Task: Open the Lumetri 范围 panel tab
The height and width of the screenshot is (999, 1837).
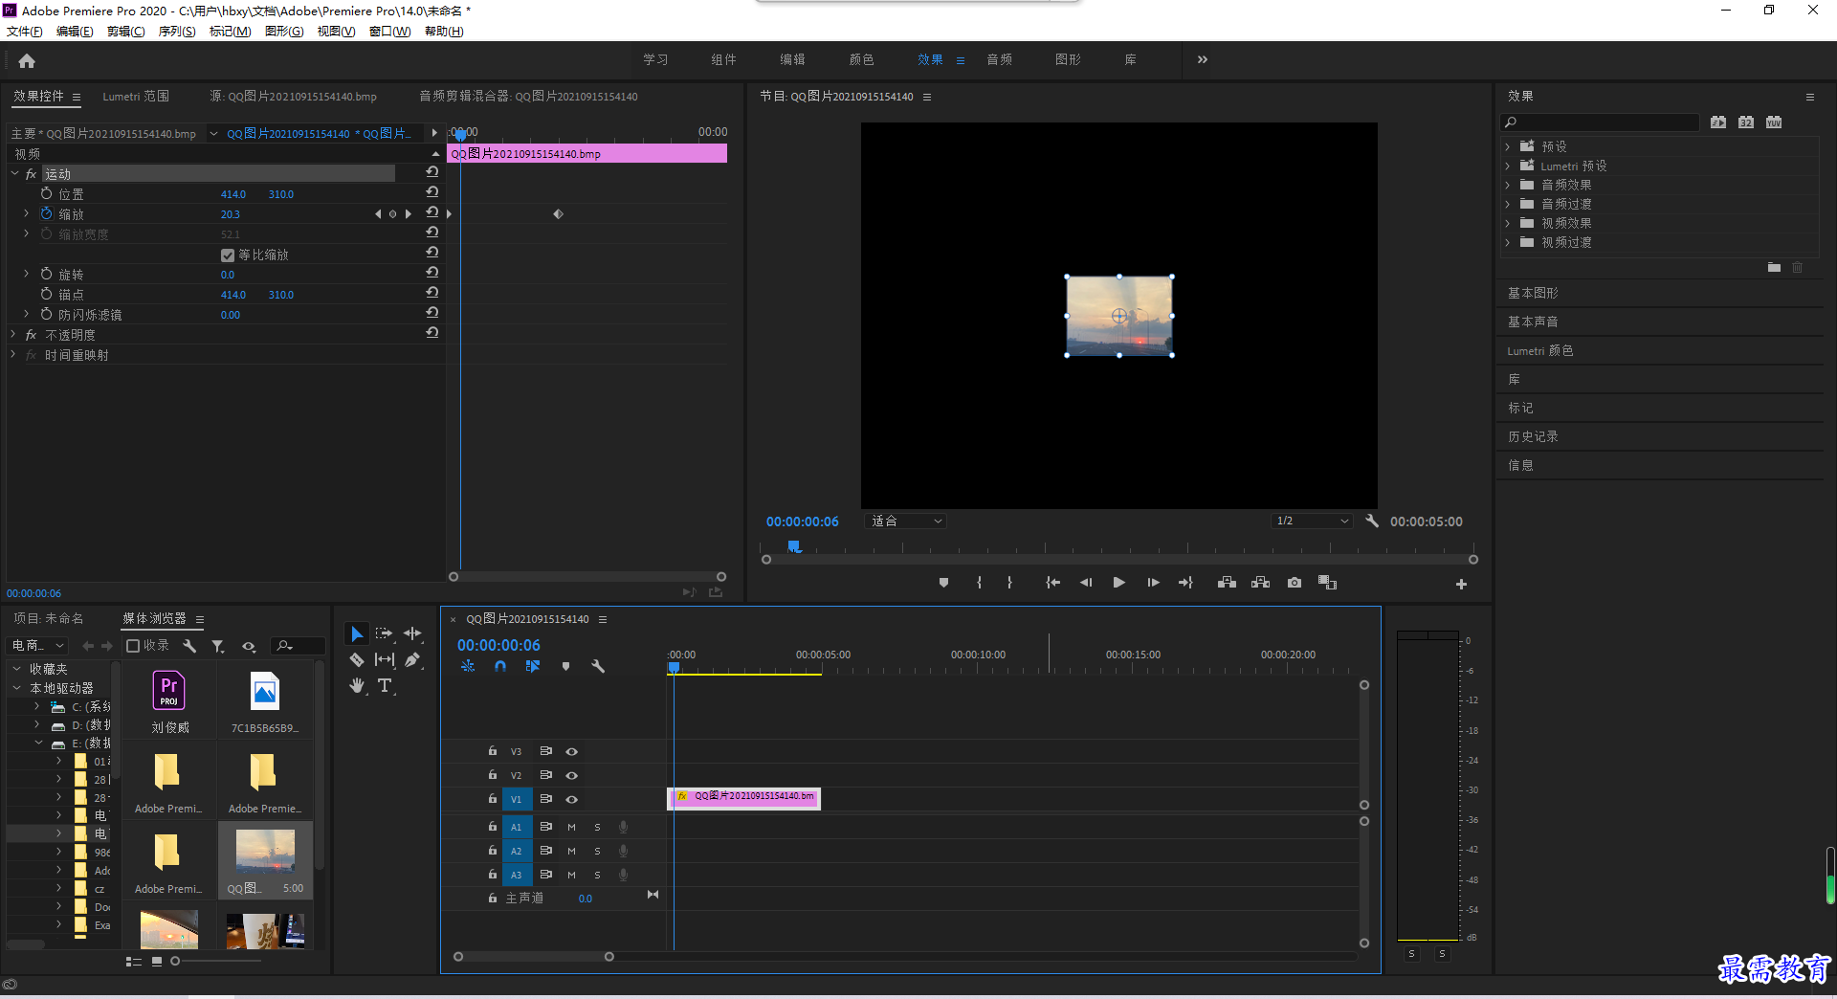Action: pyautogui.click(x=136, y=97)
